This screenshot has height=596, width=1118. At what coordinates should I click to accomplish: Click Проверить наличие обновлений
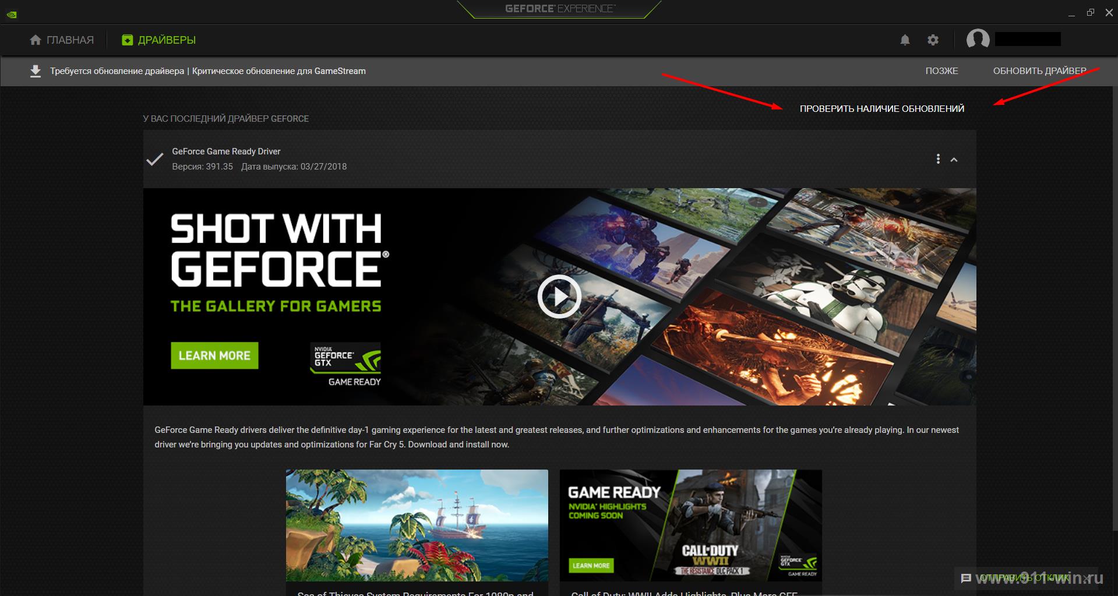point(881,109)
